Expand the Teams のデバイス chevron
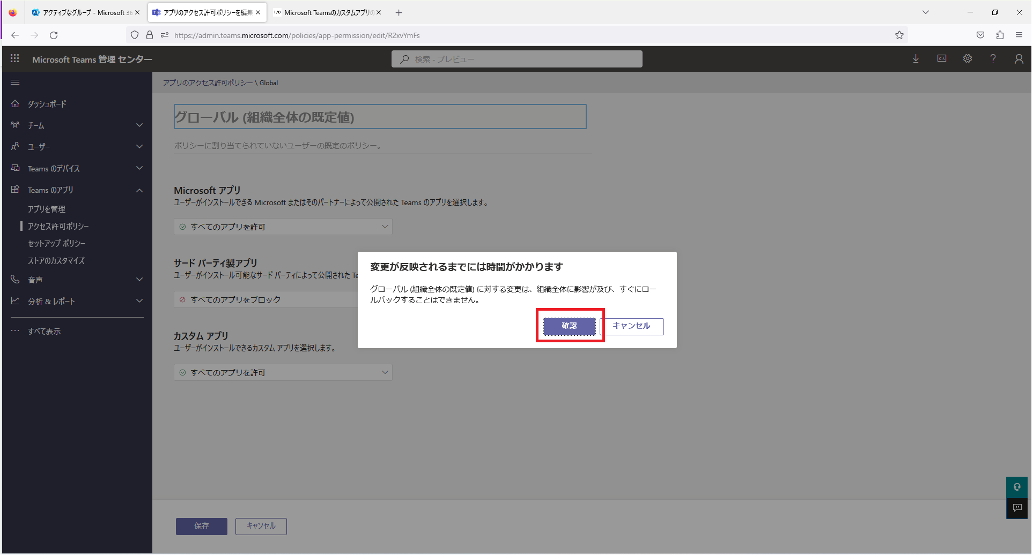Viewport: 1033px width, 556px height. pyautogui.click(x=139, y=168)
